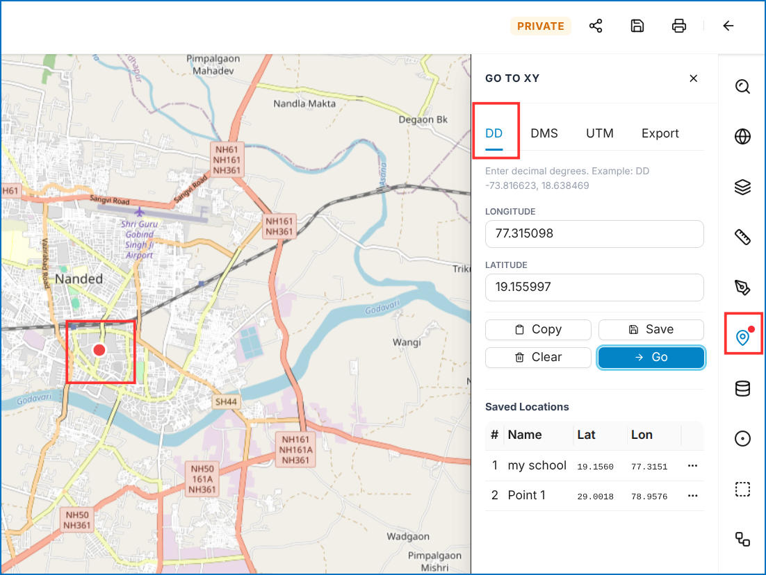This screenshot has width=766, height=575.
Task: Click the 'Nandla Makta' map label
Action: pos(304,103)
